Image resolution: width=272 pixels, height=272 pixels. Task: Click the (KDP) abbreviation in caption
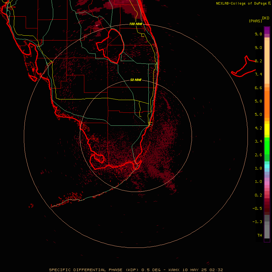[x=133, y=270]
